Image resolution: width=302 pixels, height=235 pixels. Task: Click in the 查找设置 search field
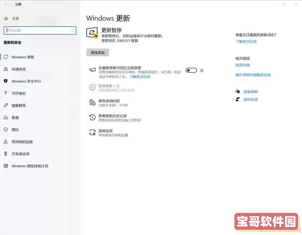(40, 31)
